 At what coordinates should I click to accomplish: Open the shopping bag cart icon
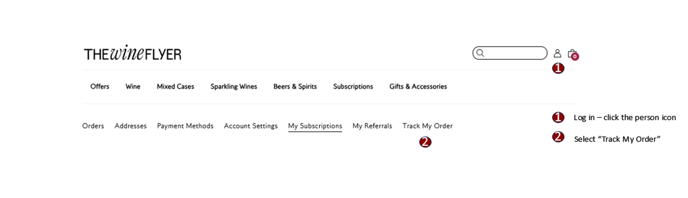pyautogui.click(x=572, y=54)
